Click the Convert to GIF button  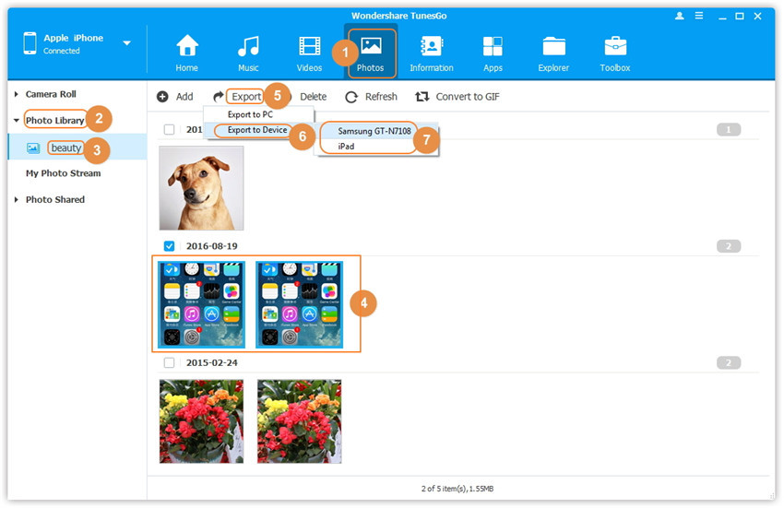(458, 97)
